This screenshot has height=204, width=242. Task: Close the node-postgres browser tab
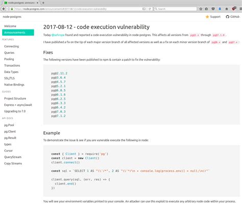tap(37, 3)
